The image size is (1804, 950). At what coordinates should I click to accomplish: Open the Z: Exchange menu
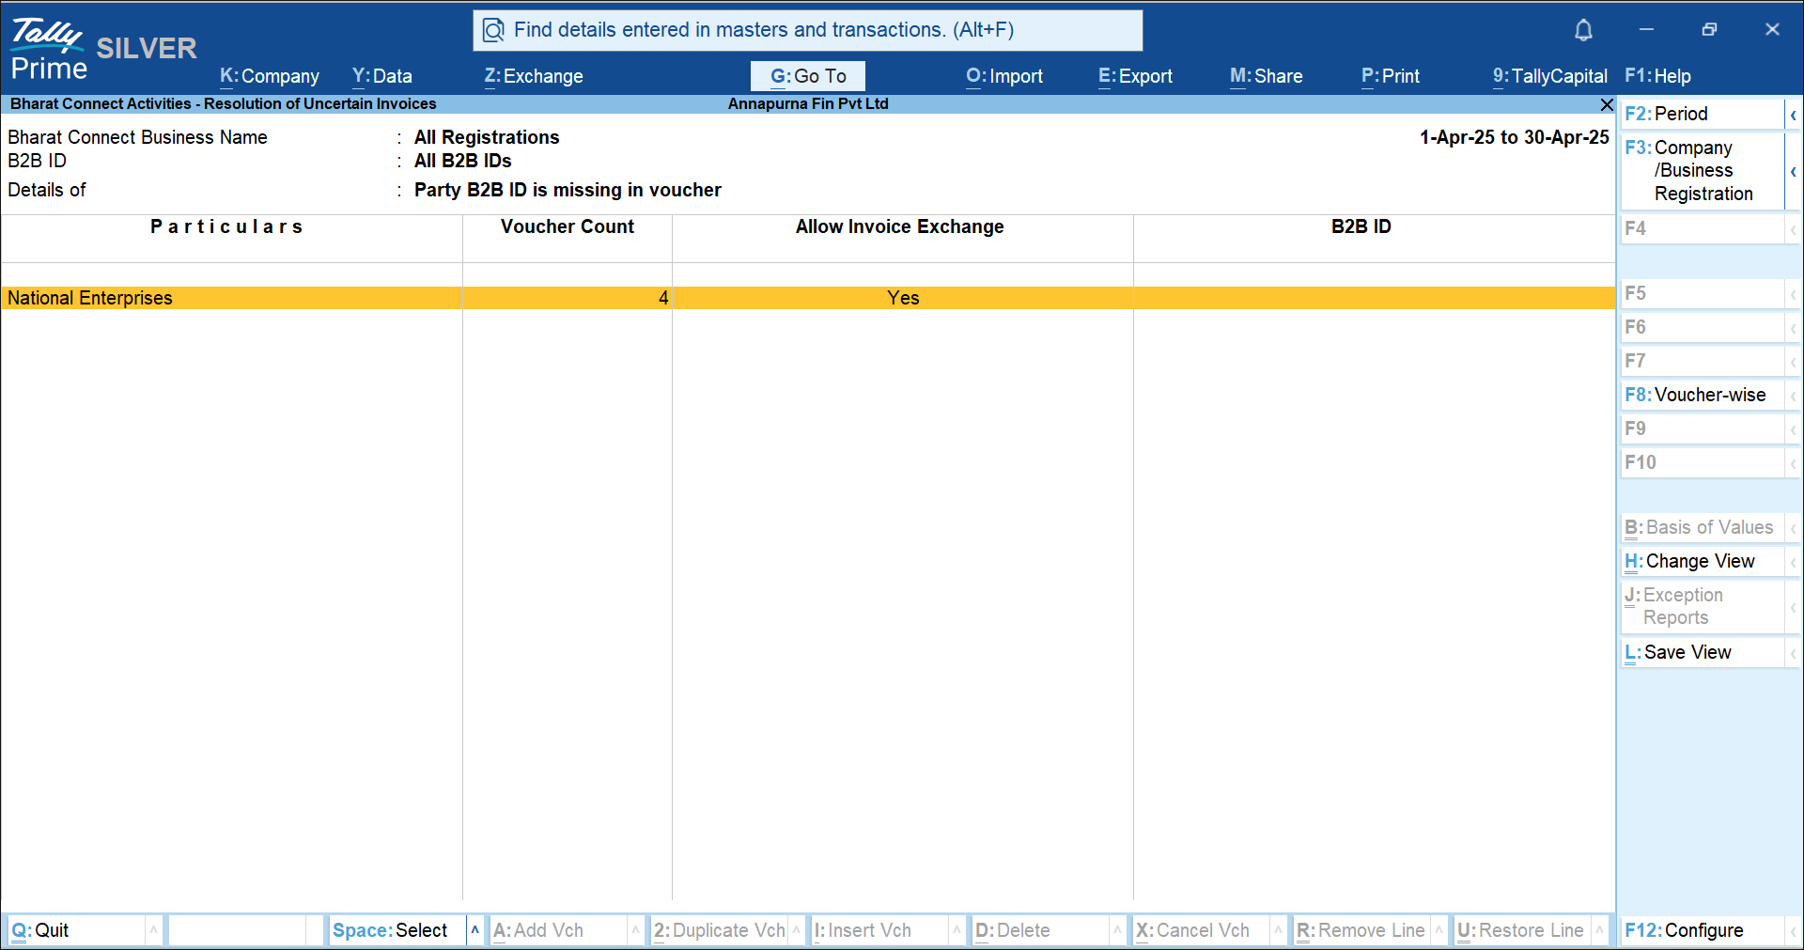click(533, 76)
